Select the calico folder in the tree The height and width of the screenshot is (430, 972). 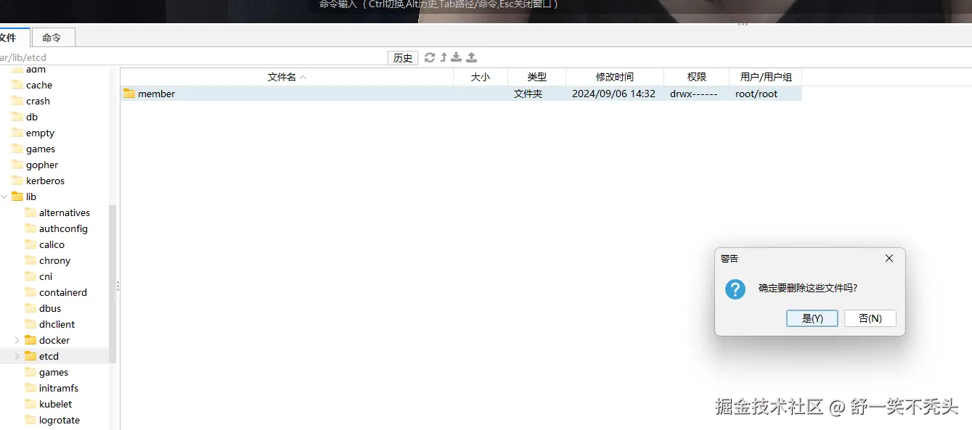click(x=50, y=244)
